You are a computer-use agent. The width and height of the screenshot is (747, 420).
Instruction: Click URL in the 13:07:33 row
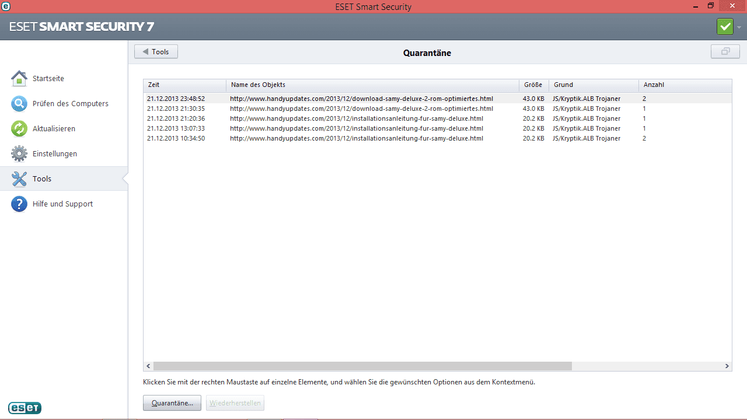[x=357, y=128]
